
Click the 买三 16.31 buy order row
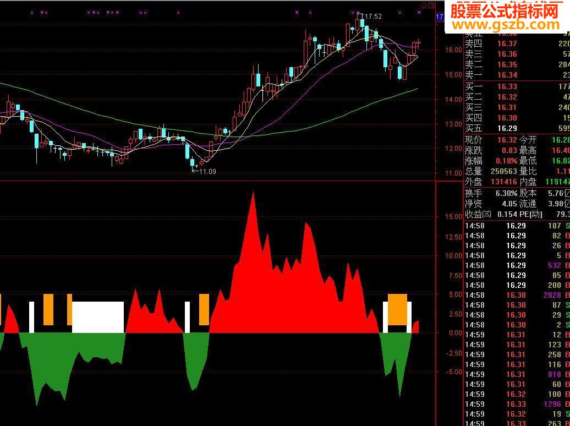click(x=517, y=108)
